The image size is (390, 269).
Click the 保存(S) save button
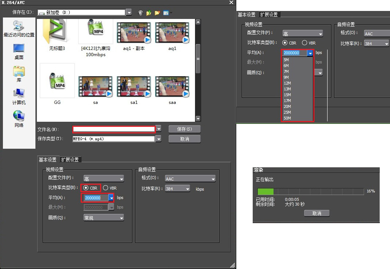pos(184,129)
